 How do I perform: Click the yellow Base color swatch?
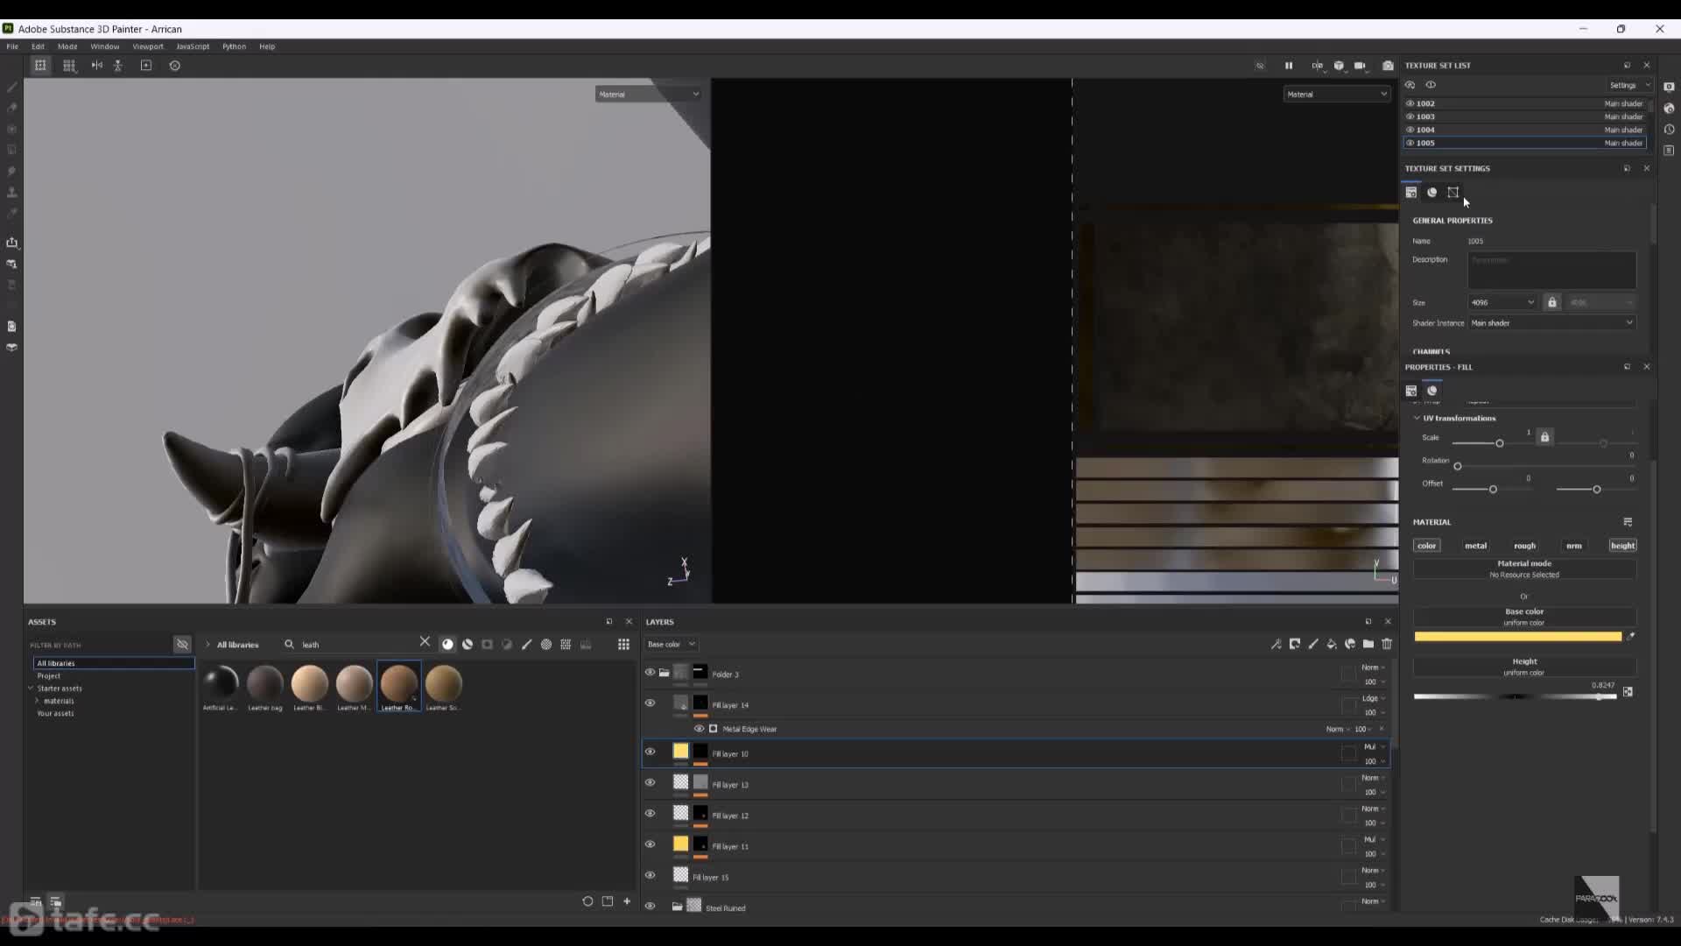point(1518,637)
